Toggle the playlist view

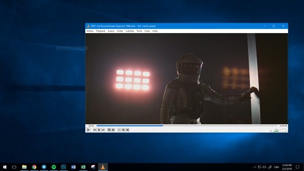pyautogui.click(x=119, y=130)
